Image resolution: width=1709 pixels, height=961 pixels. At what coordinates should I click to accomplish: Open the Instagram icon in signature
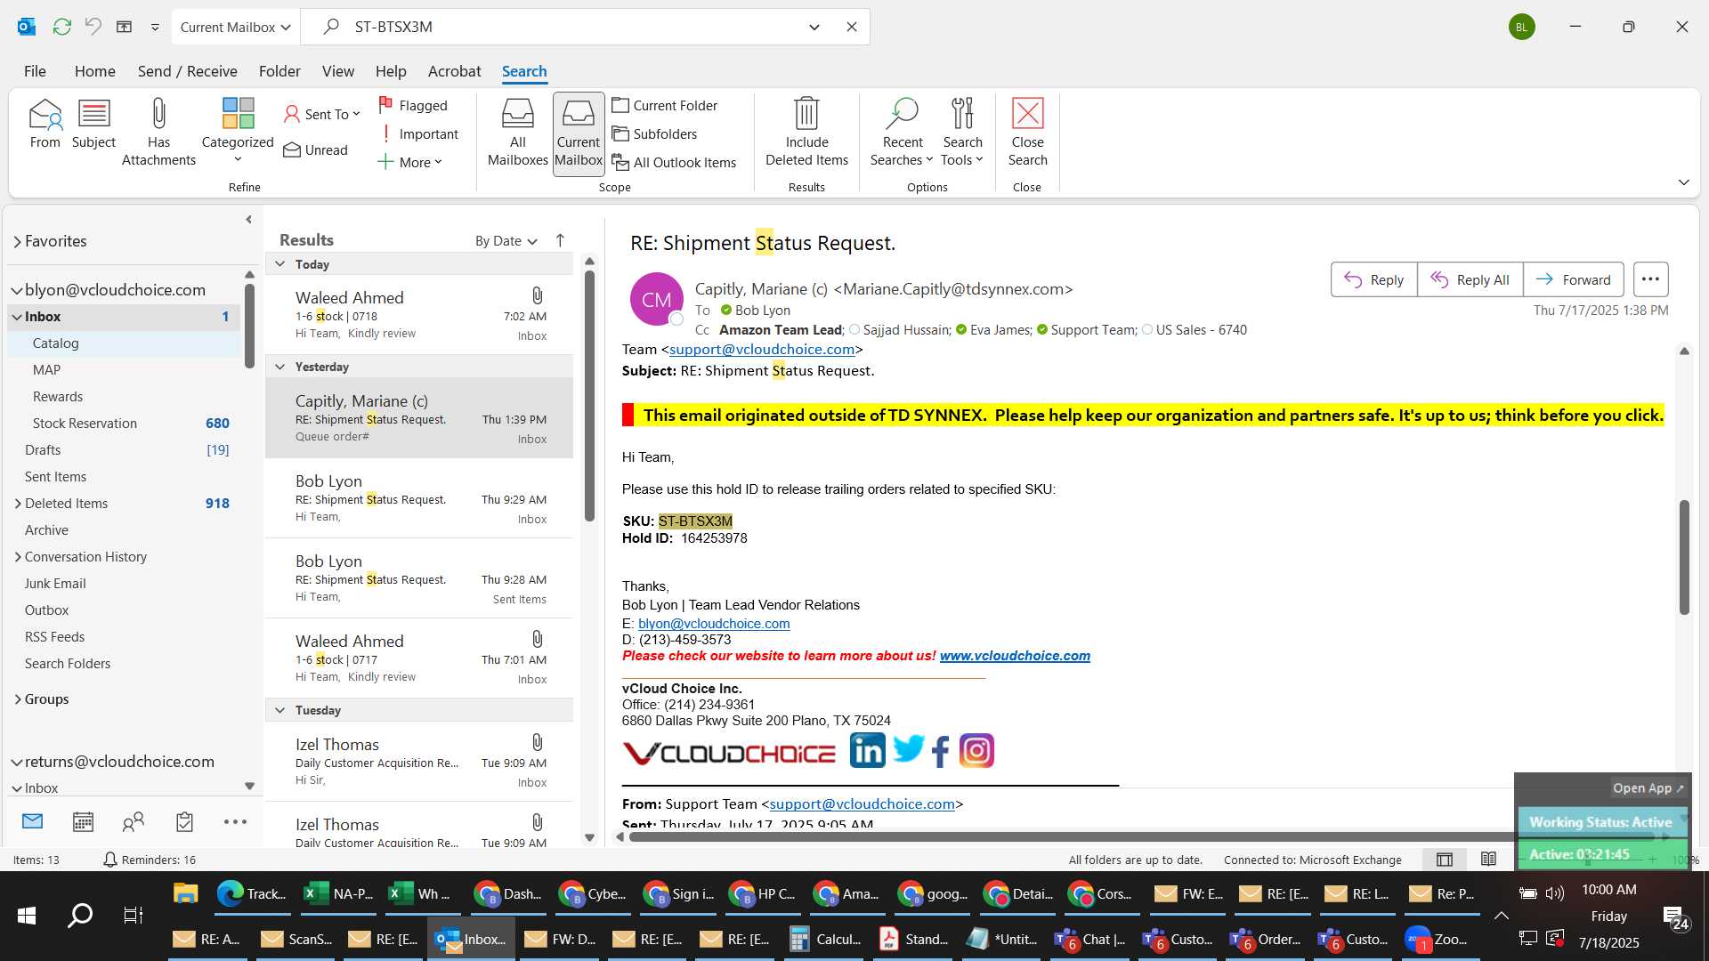coord(976,751)
